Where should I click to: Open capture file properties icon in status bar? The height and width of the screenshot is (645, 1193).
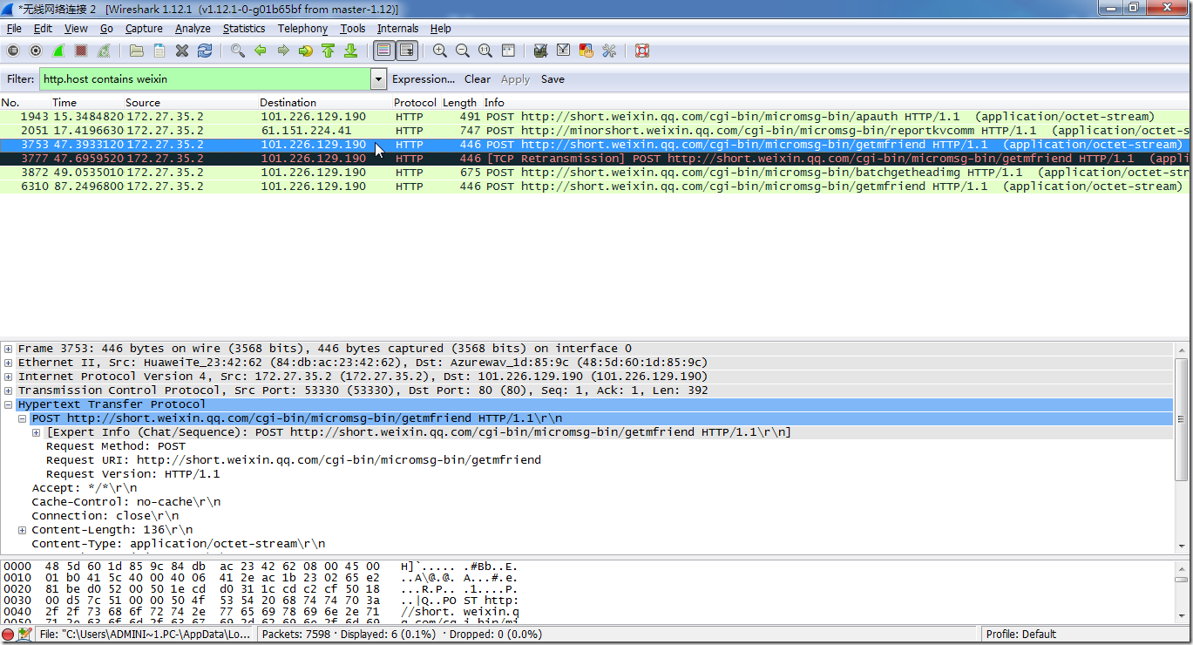click(24, 635)
